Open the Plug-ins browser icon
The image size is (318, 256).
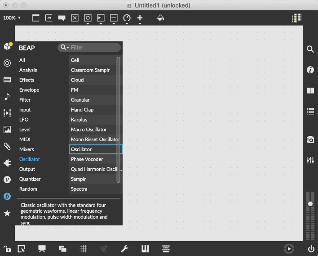[7, 163]
